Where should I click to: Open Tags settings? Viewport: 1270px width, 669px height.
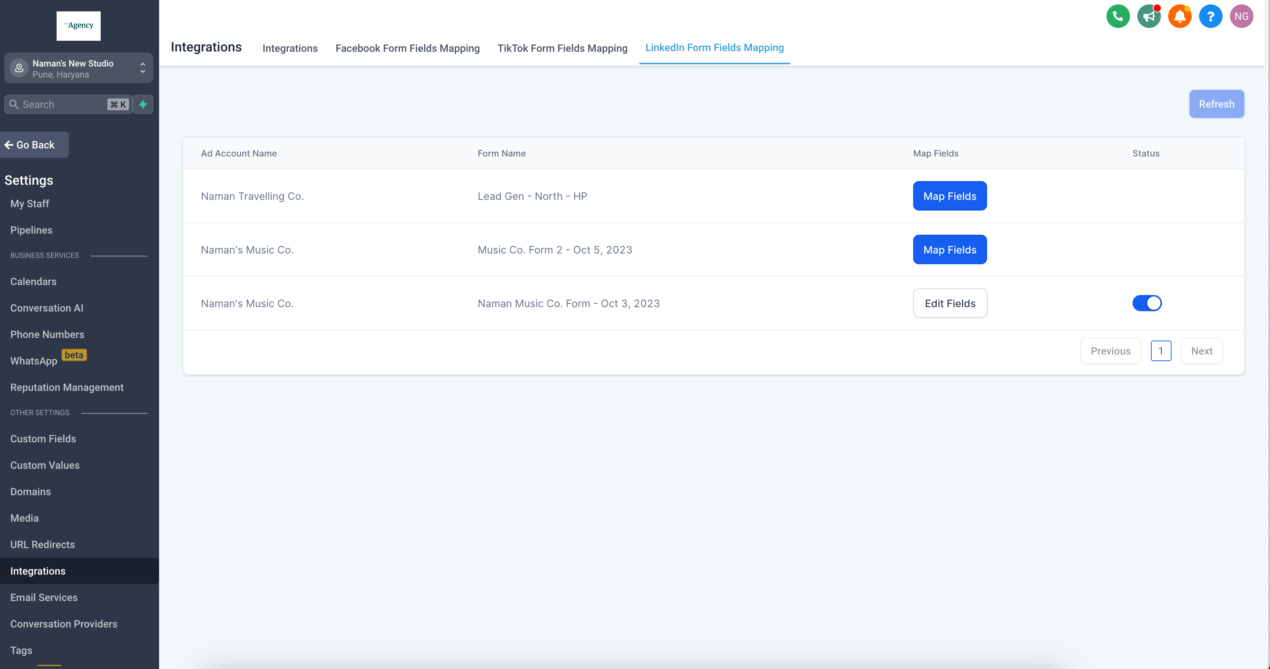click(x=21, y=650)
